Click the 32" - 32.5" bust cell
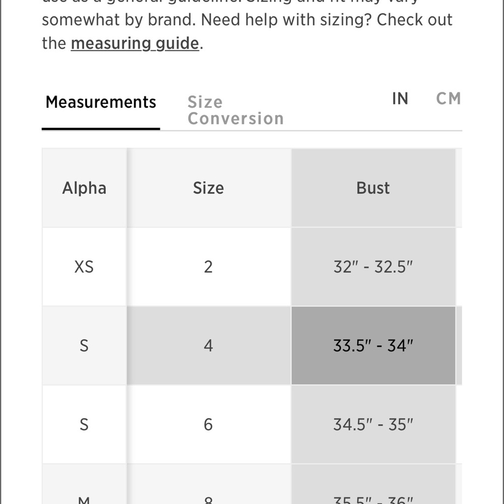Screen dimensions: 504x504 point(373,267)
